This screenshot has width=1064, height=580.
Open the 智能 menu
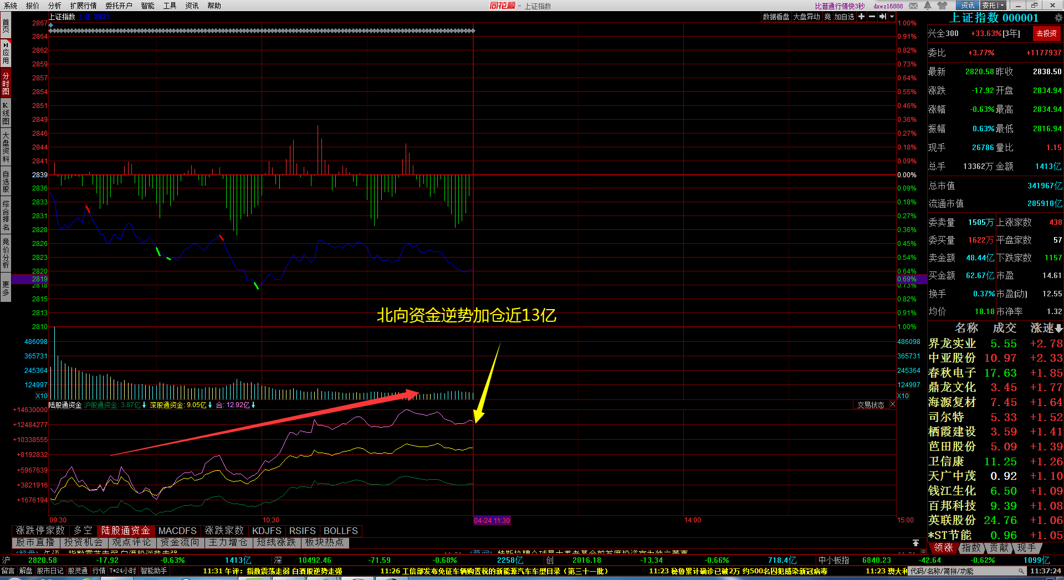coord(147,6)
